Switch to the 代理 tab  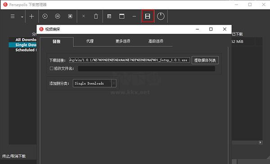point(90,41)
